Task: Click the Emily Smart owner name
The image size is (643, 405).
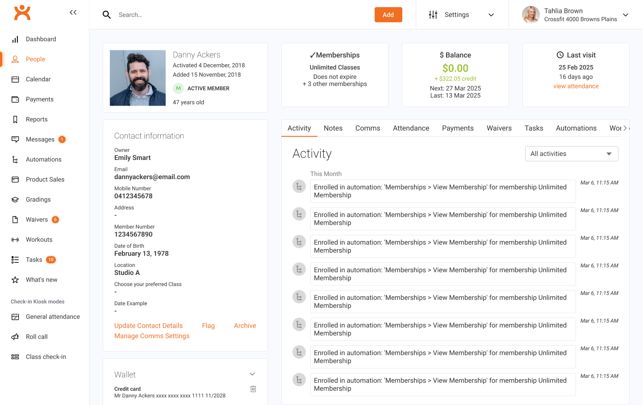Action: click(x=133, y=158)
